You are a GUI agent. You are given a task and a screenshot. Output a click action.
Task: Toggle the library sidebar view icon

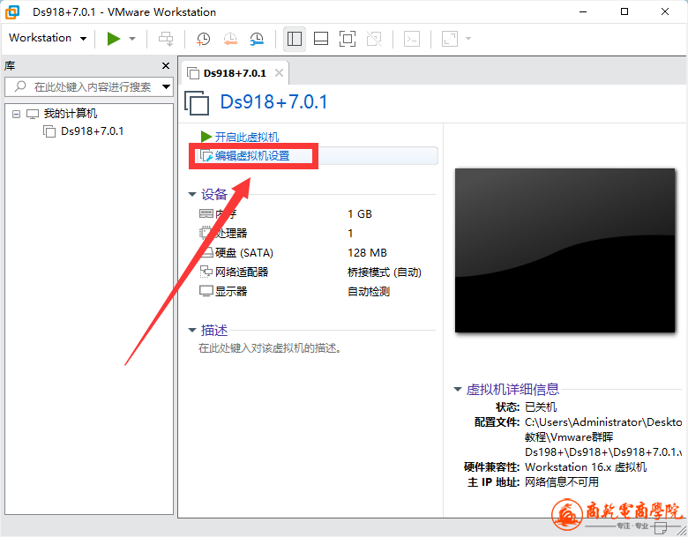tap(295, 39)
